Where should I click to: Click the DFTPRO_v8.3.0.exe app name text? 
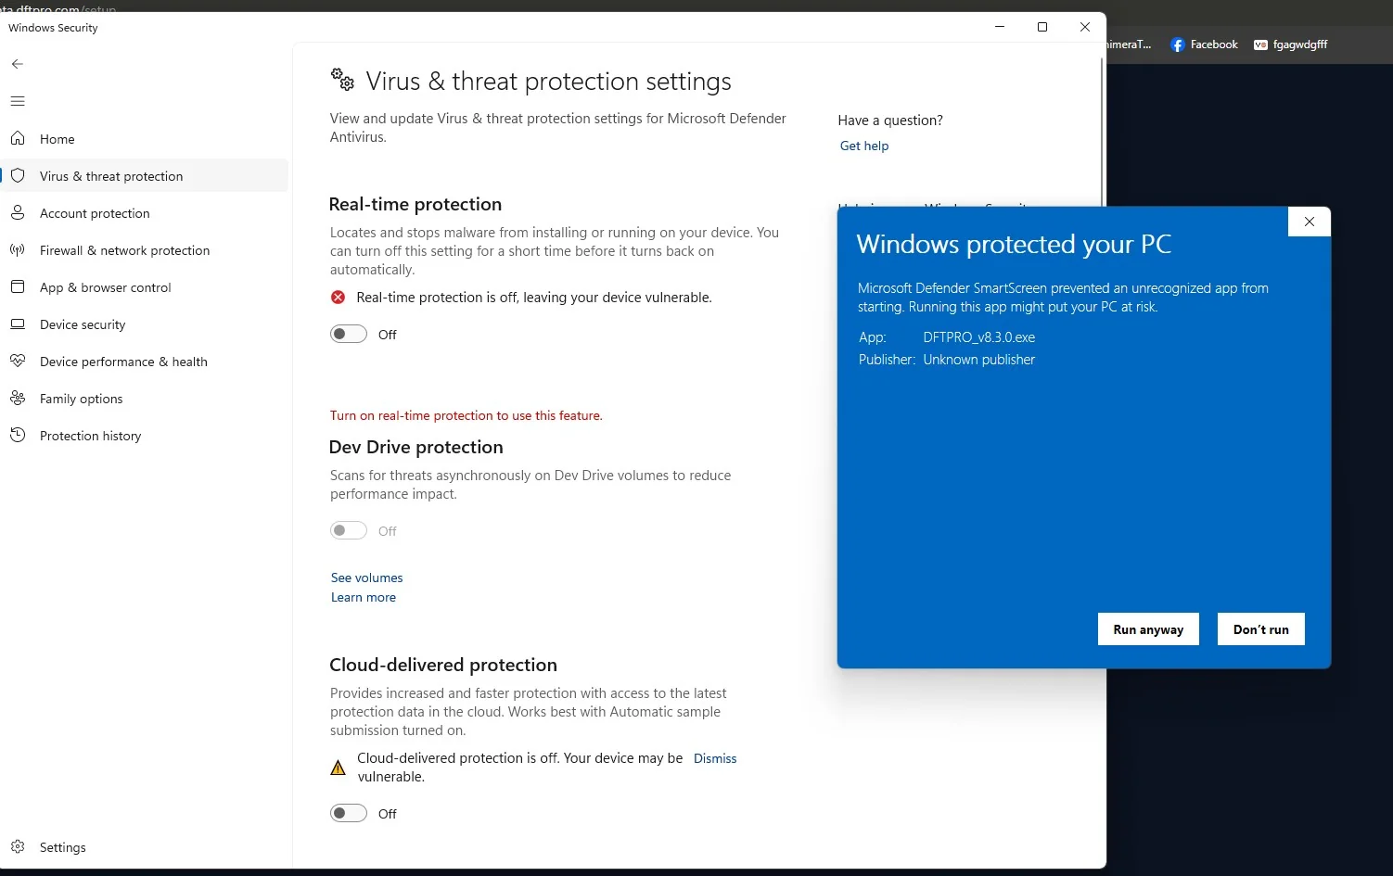pos(979,337)
